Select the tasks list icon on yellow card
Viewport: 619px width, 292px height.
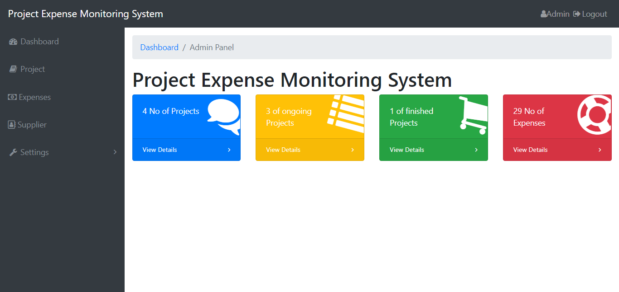point(347,112)
